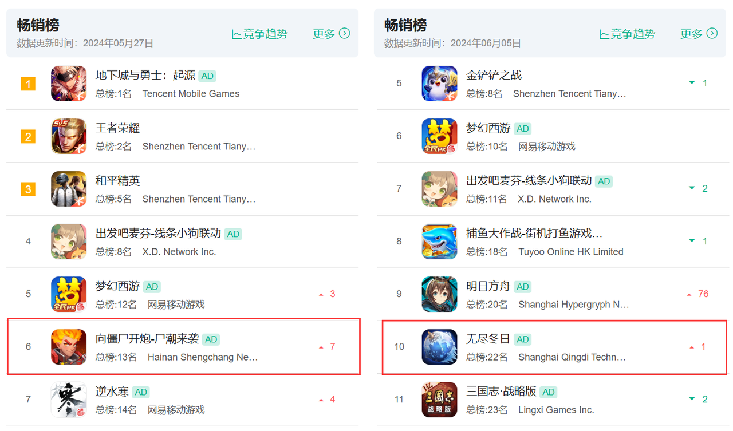Click the 逆水寒 app icon
733x431 pixels.
coord(69,400)
